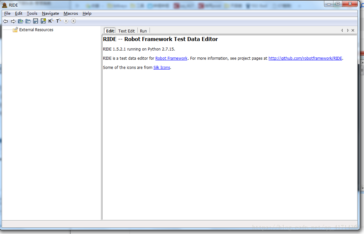Close the RIDE window
Viewport: 364px width, 234px height.
(x=350, y=4)
